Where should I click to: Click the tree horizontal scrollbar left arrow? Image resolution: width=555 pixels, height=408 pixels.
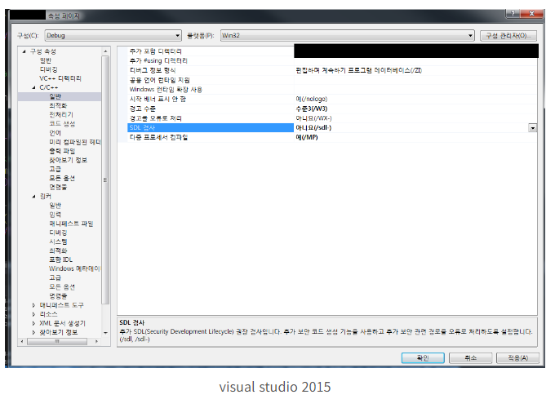pos(22,341)
